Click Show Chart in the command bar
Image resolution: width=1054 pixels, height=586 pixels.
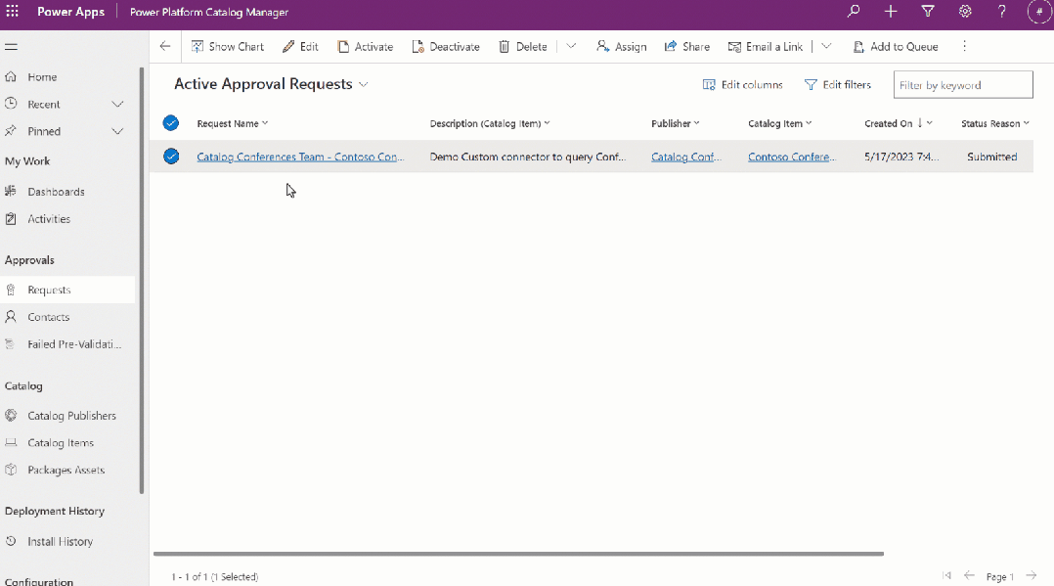[x=228, y=46]
